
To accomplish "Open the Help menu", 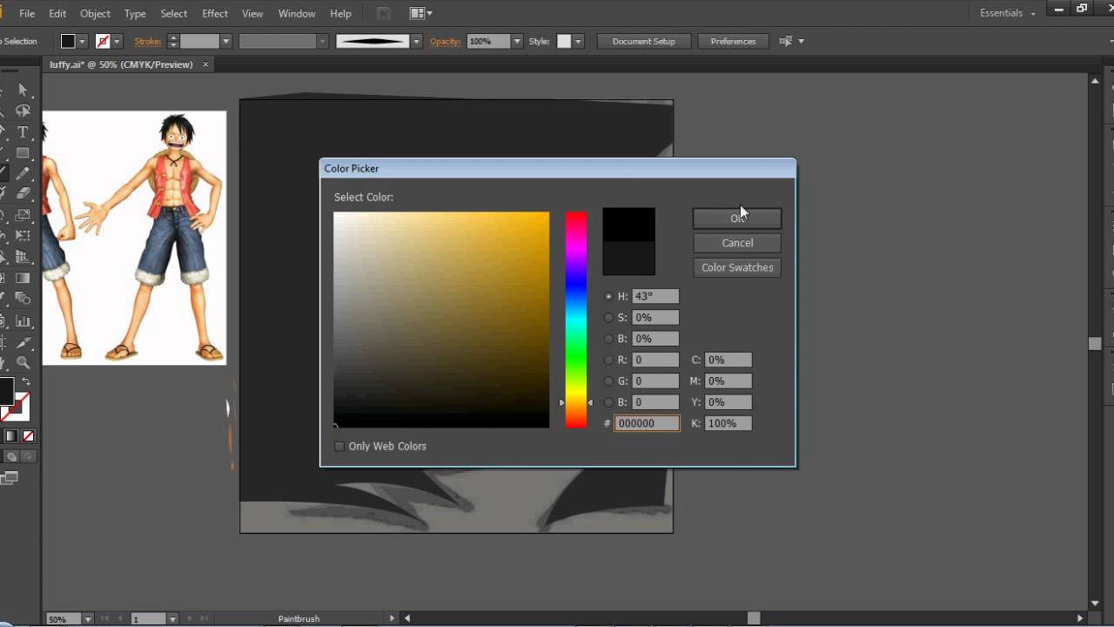I will coord(340,13).
